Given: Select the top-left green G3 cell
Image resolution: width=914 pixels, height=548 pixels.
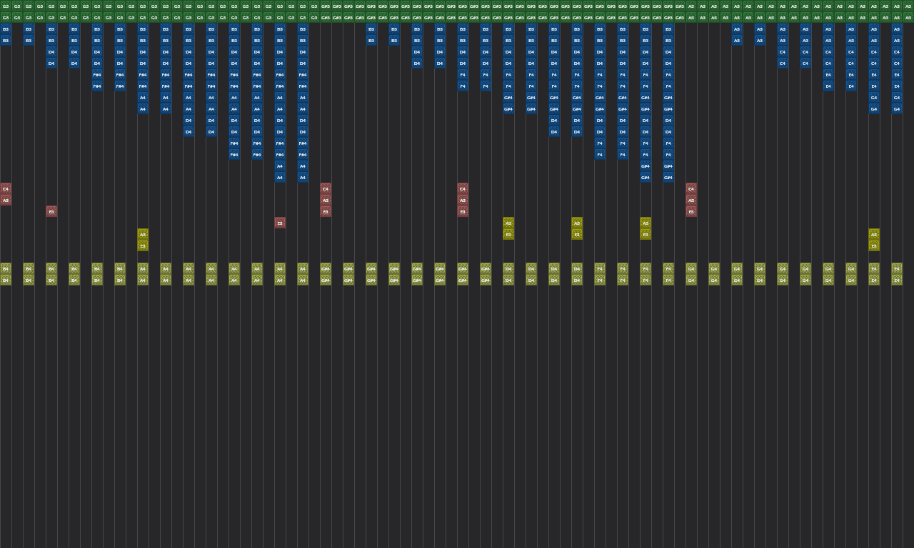Looking at the screenshot, I should pyautogui.click(x=6, y=6).
